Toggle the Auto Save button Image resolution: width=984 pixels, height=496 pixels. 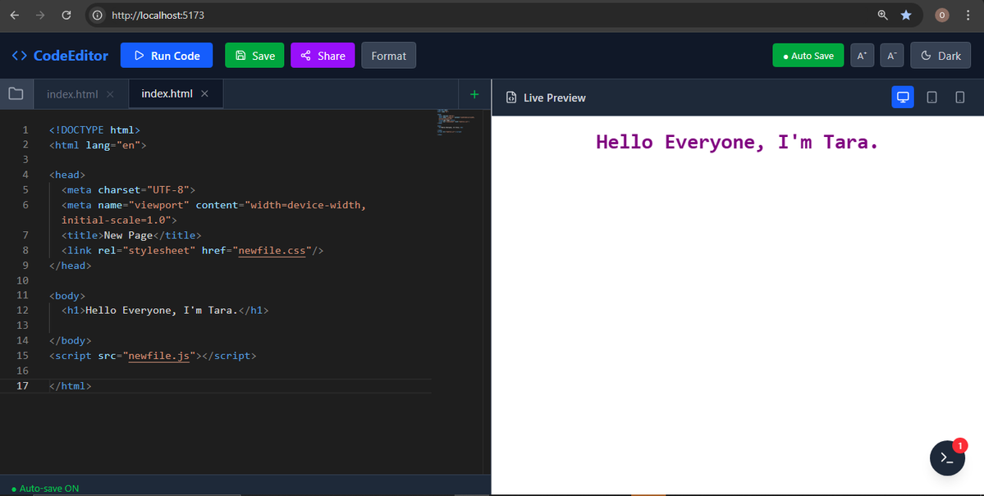tap(808, 55)
